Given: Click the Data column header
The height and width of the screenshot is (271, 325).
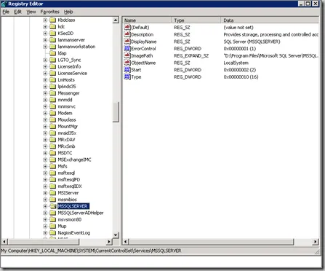Looking at the screenshot, I should pyautogui.click(x=270, y=20).
